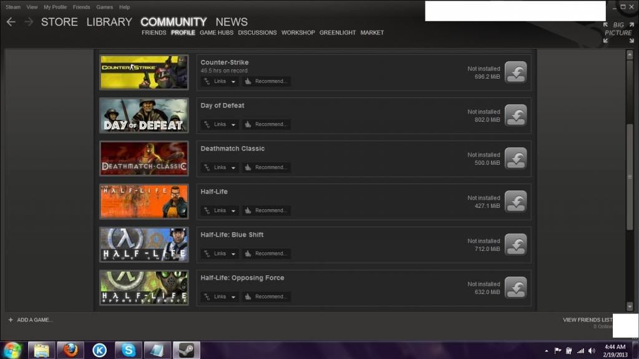639x359 pixels.
Task: Click the scrollbar up arrow
Action: (630, 54)
